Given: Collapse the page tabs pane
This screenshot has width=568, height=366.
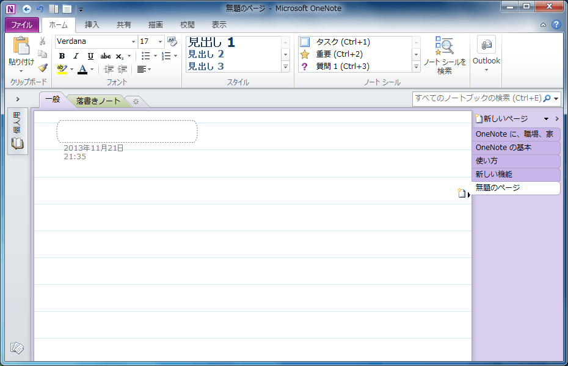Looking at the screenshot, I should (x=557, y=118).
